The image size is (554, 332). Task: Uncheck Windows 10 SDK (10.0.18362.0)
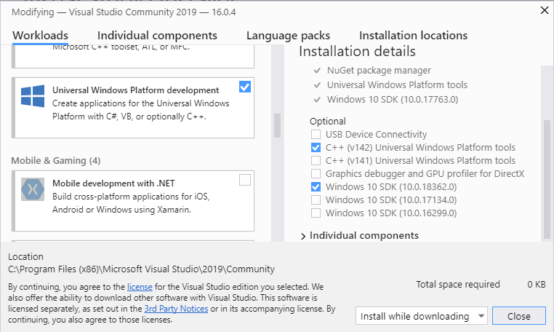click(316, 187)
